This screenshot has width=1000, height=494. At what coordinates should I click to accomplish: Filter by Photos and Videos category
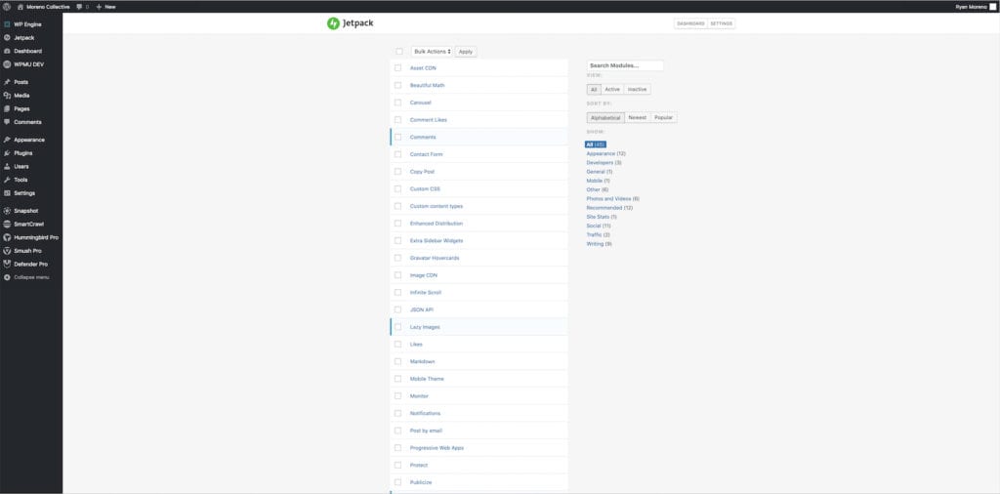[x=613, y=199]
